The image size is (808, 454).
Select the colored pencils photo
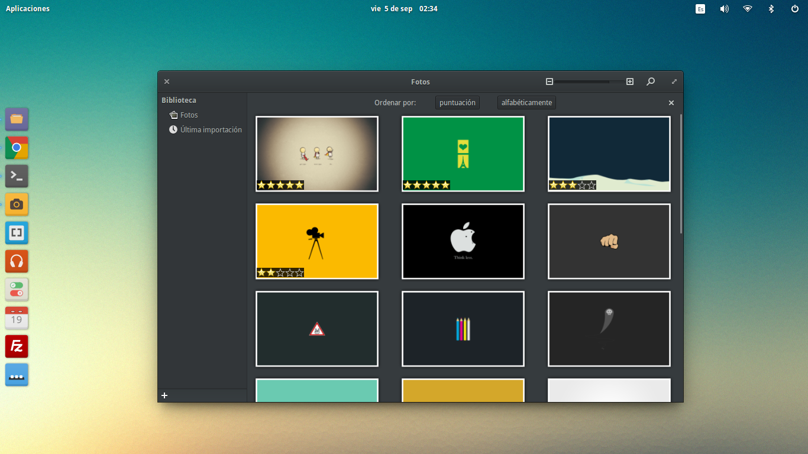[463, 329]
